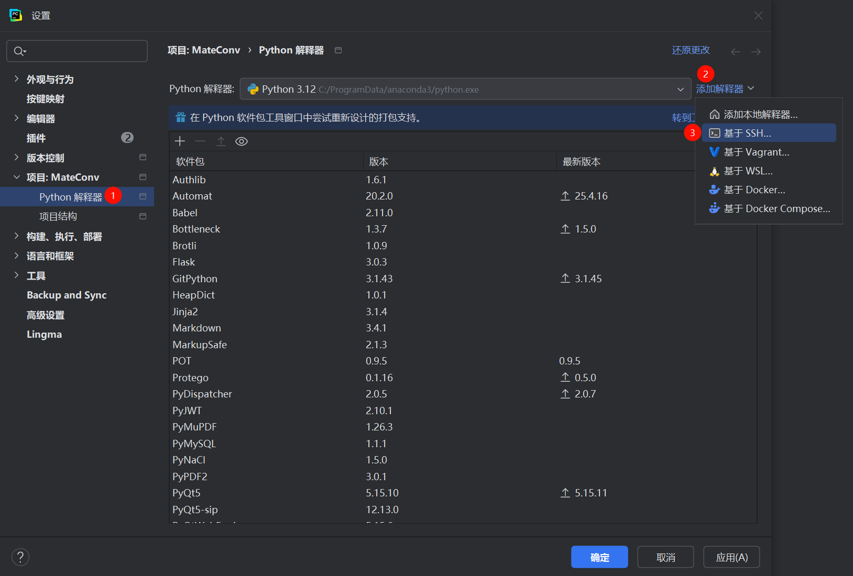
Task: Select the PyQt5-sip package row
Action: (x=463, y=509)
